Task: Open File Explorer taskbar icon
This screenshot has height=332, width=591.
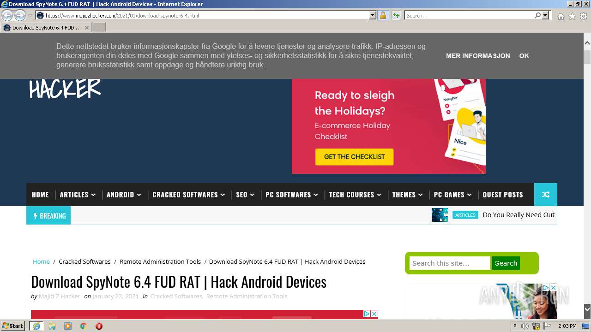Action: (52, 326)
